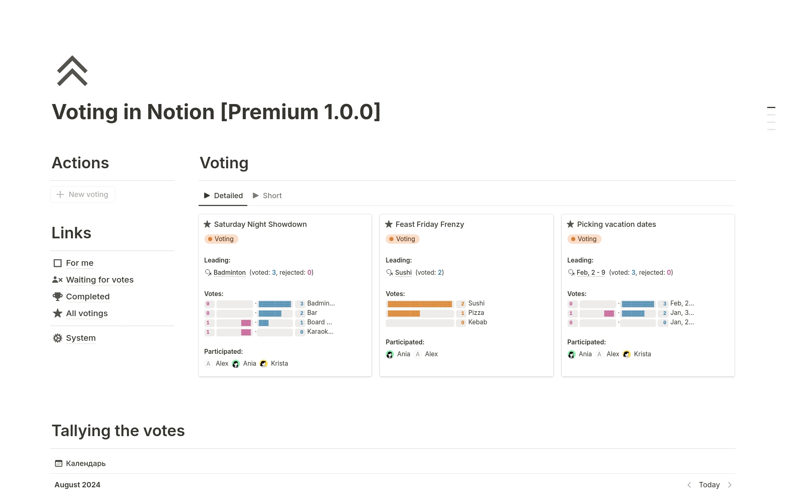Click the New voting button
The height and width of the screenshot is (491, 786).
[83, 195]
